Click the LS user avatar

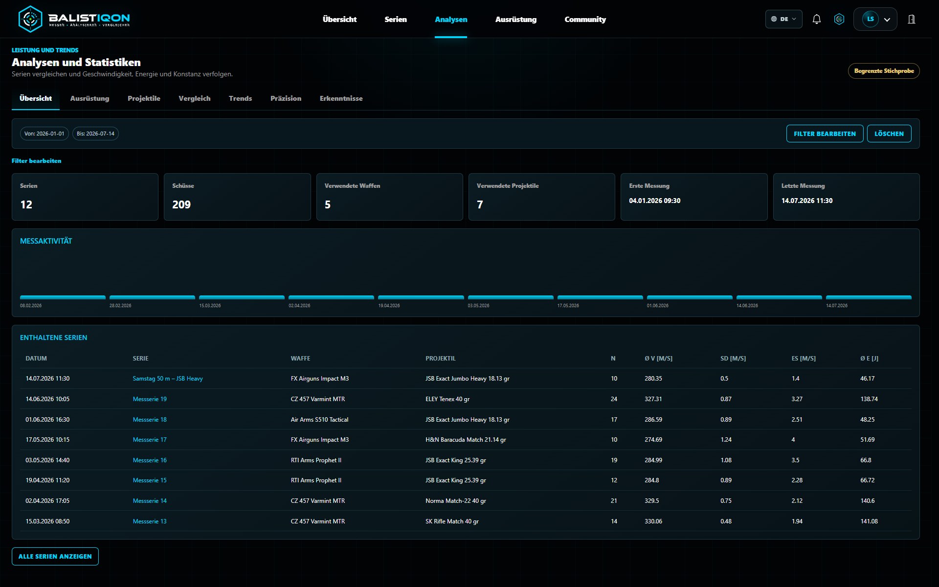click(x=870, y=19)
